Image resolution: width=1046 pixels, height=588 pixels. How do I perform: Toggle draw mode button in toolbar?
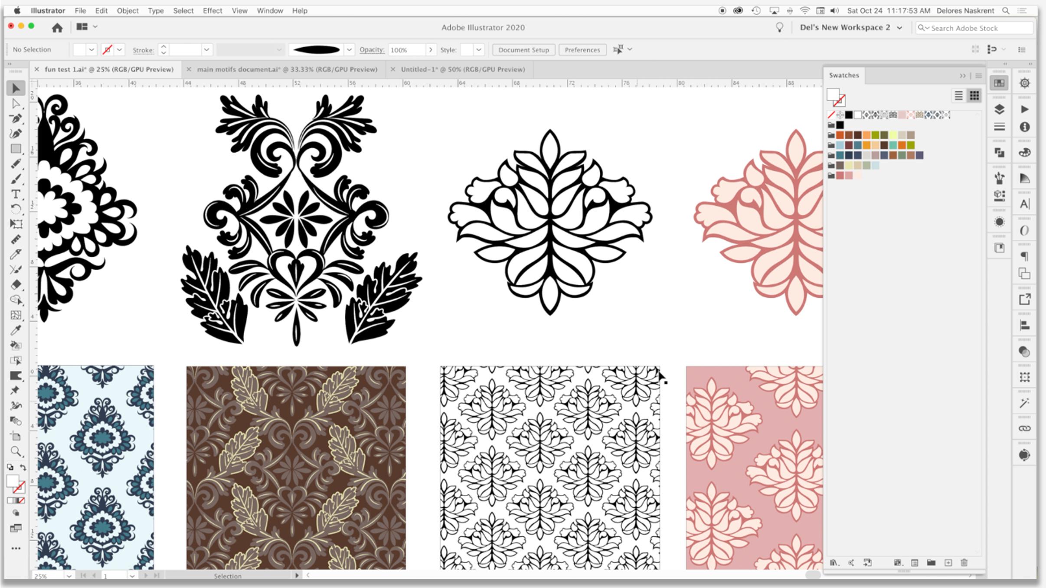coord(16,513)
